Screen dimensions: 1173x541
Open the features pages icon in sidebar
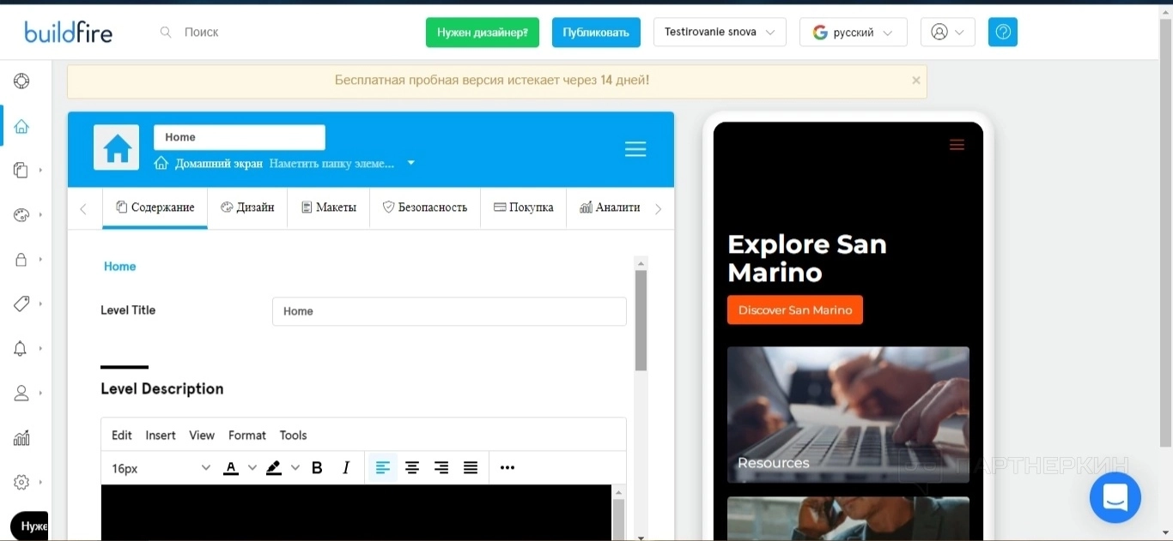tap(21, 171)
